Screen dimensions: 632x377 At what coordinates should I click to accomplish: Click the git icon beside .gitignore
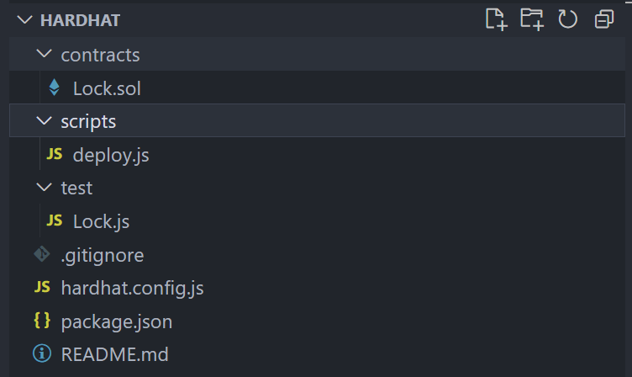tap(42, 254)
